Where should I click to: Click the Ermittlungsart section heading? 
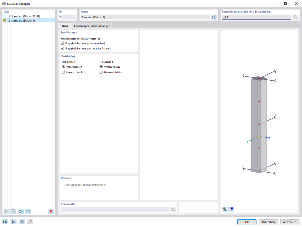click(69, 32)
